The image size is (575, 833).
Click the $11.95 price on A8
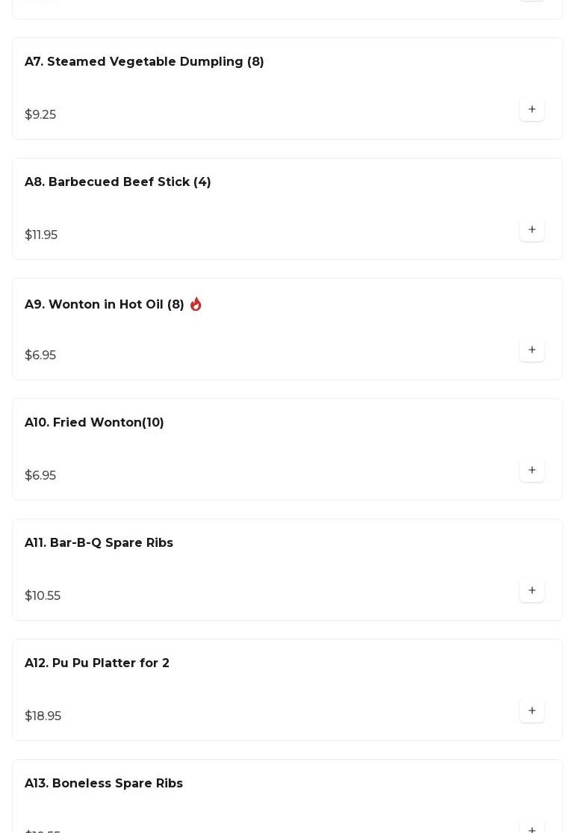41,235
